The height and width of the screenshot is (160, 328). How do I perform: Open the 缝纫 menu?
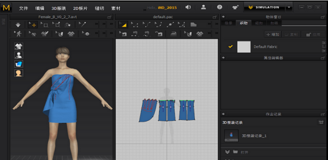click(x=100, y=8)
